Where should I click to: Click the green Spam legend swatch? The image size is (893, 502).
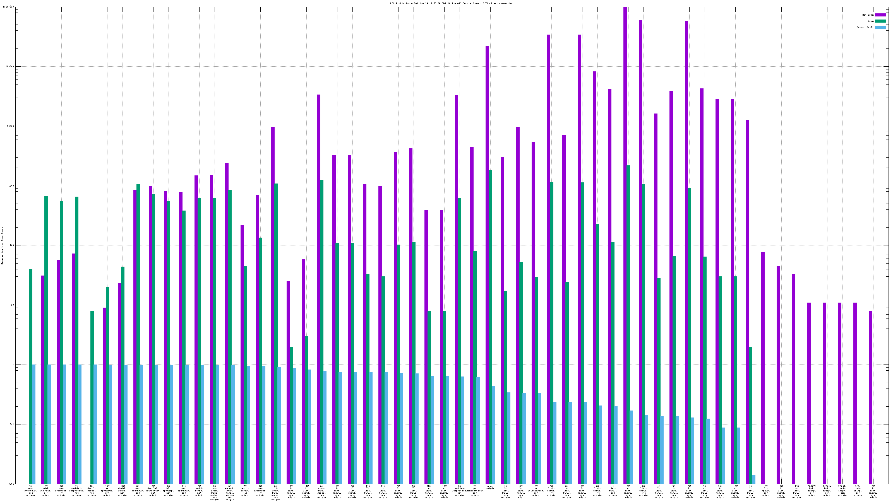click(x=880, y=21)
